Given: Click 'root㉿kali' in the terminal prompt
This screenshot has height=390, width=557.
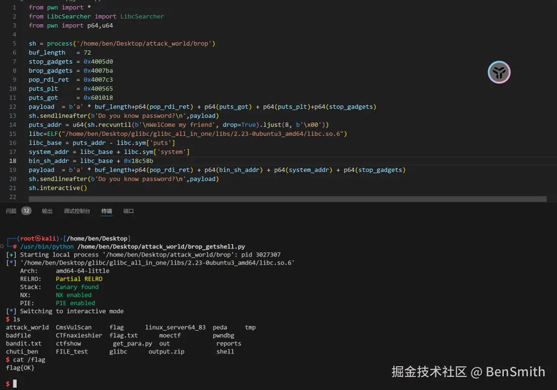Looking at the screenshot, I should [38, 238].
